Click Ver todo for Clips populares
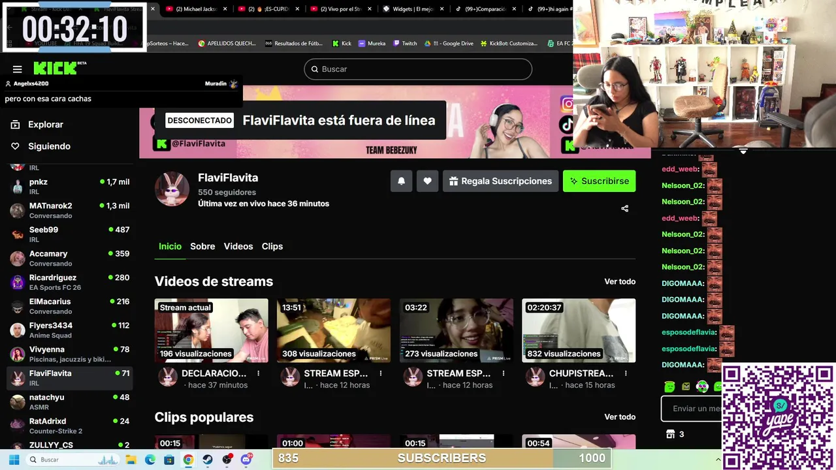This screenshot has height=470, width=836. pyautogui.click(x=620, y=416)
